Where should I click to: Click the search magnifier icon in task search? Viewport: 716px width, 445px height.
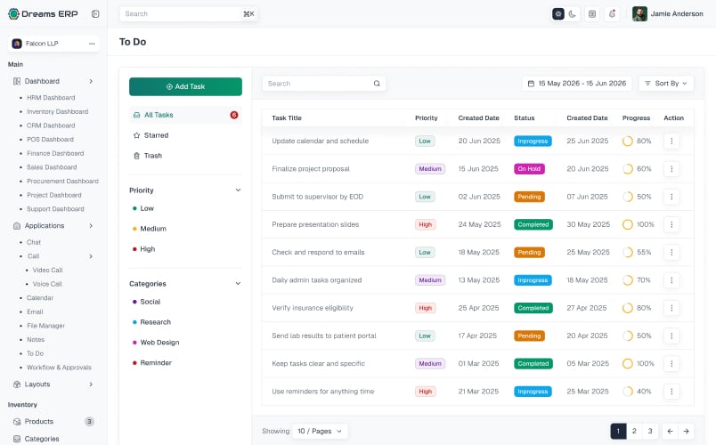(x=377, y=84)
